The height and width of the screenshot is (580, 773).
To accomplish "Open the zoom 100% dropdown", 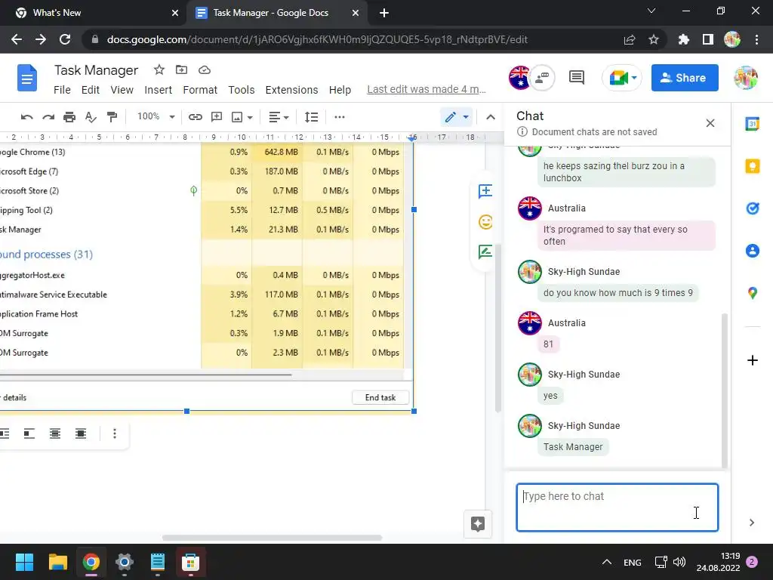I will pyautogui.click(x=156, y=117).
